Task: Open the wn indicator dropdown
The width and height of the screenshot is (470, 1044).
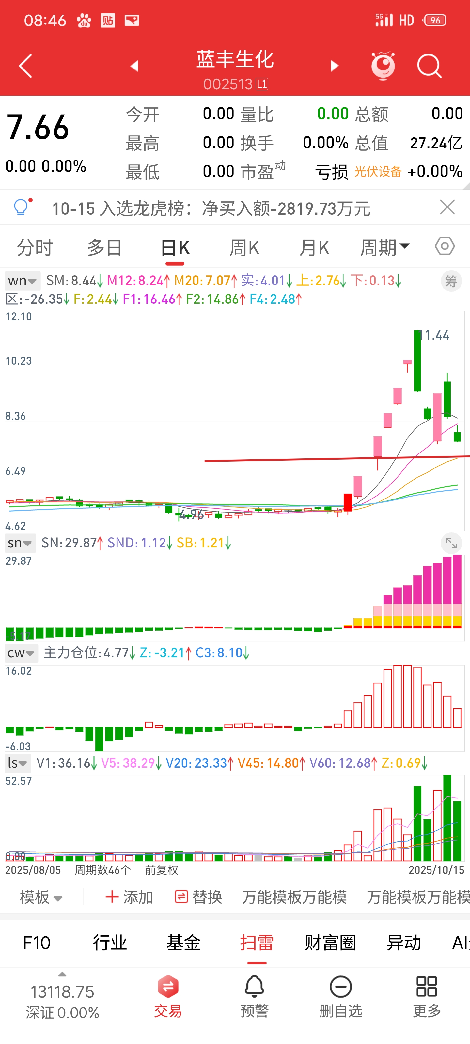Action: (22, 281)
